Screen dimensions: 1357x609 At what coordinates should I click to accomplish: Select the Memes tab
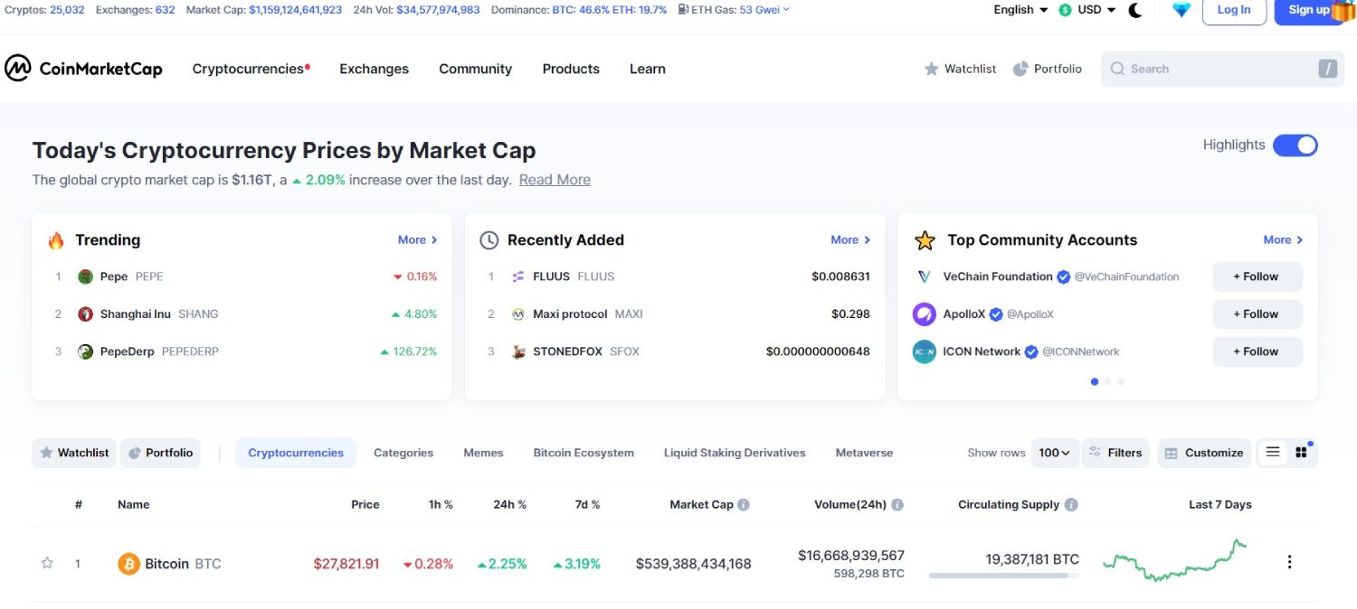[483, 453]
